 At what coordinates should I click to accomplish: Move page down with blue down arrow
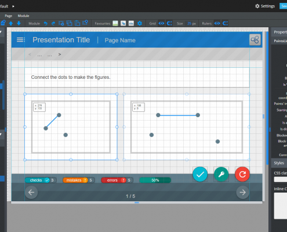(19, 23)
